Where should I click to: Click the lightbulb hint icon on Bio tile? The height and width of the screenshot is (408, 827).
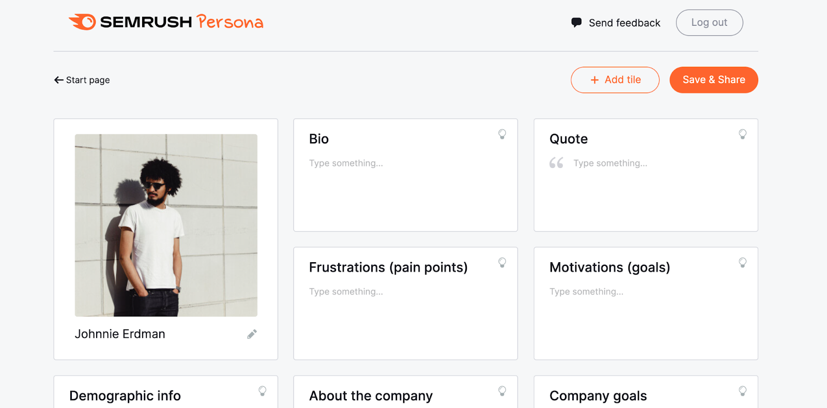502,134
